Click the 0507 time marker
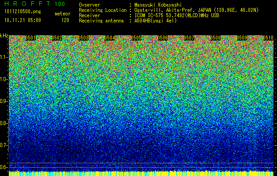This screenshot has width=277, height=176. 189,38
